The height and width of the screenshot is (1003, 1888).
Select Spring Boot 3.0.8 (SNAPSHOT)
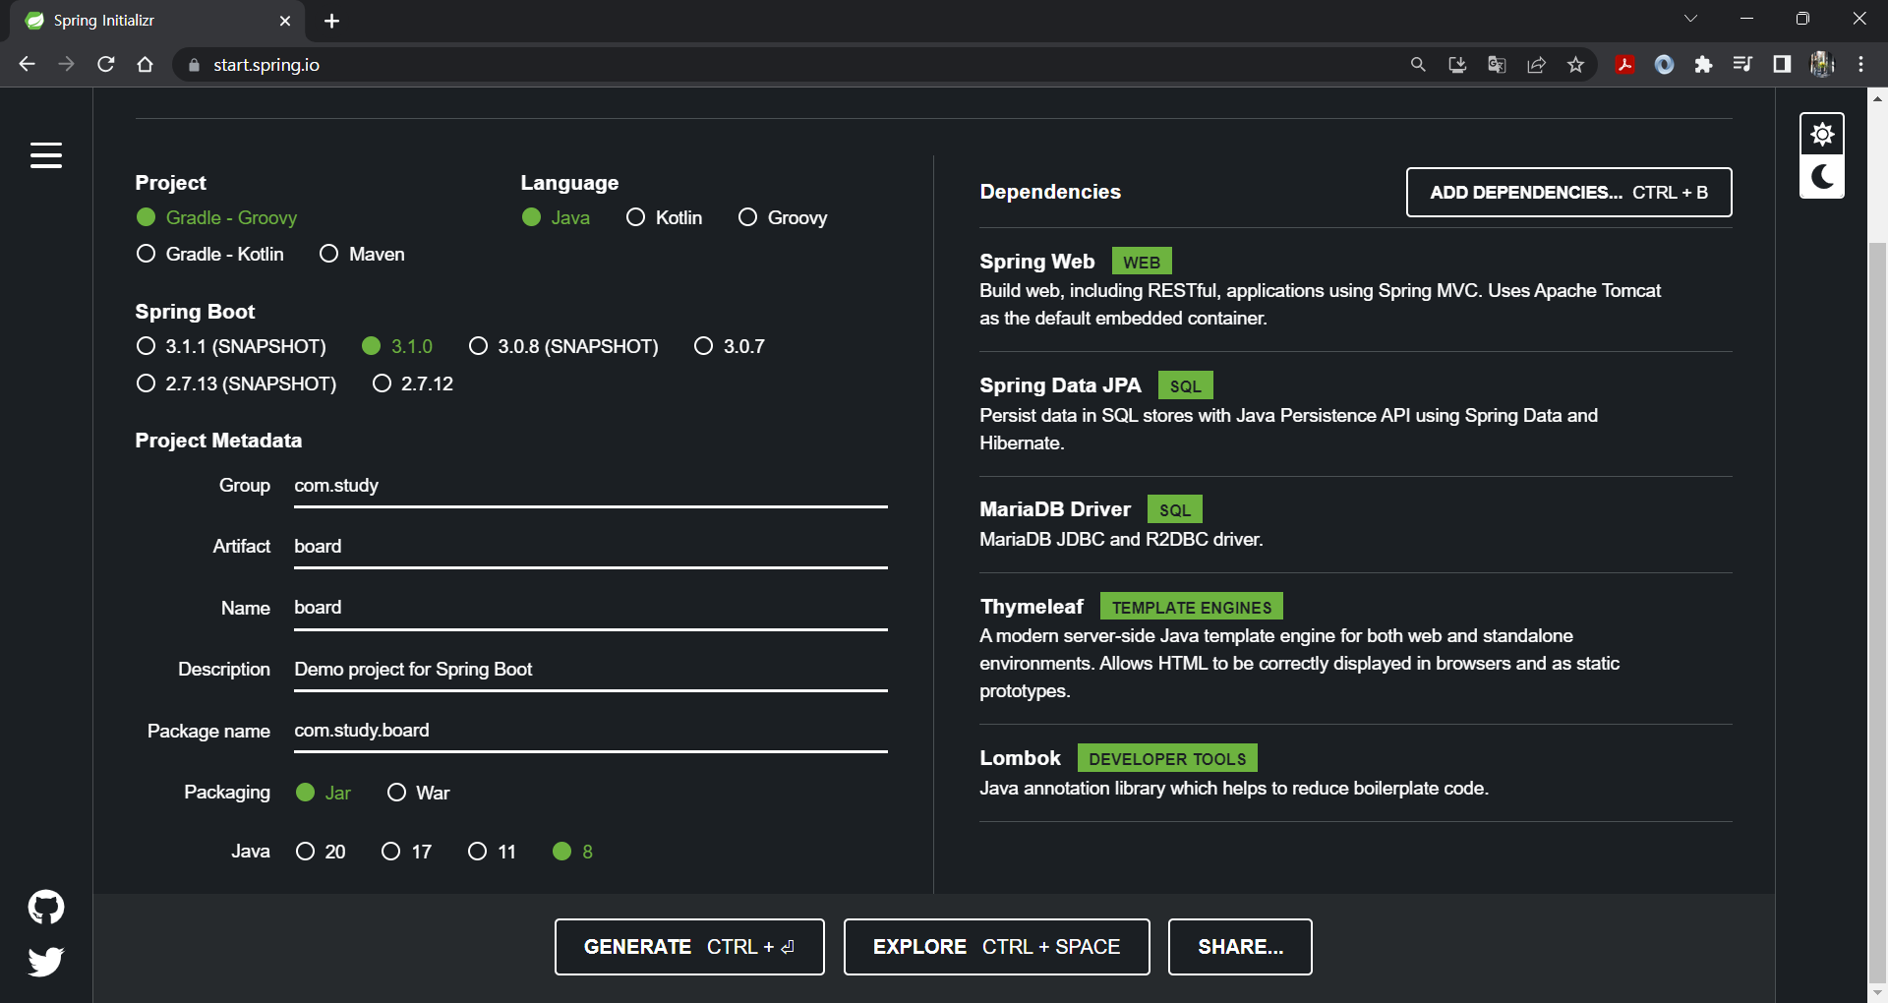click(x=563, y=346)
